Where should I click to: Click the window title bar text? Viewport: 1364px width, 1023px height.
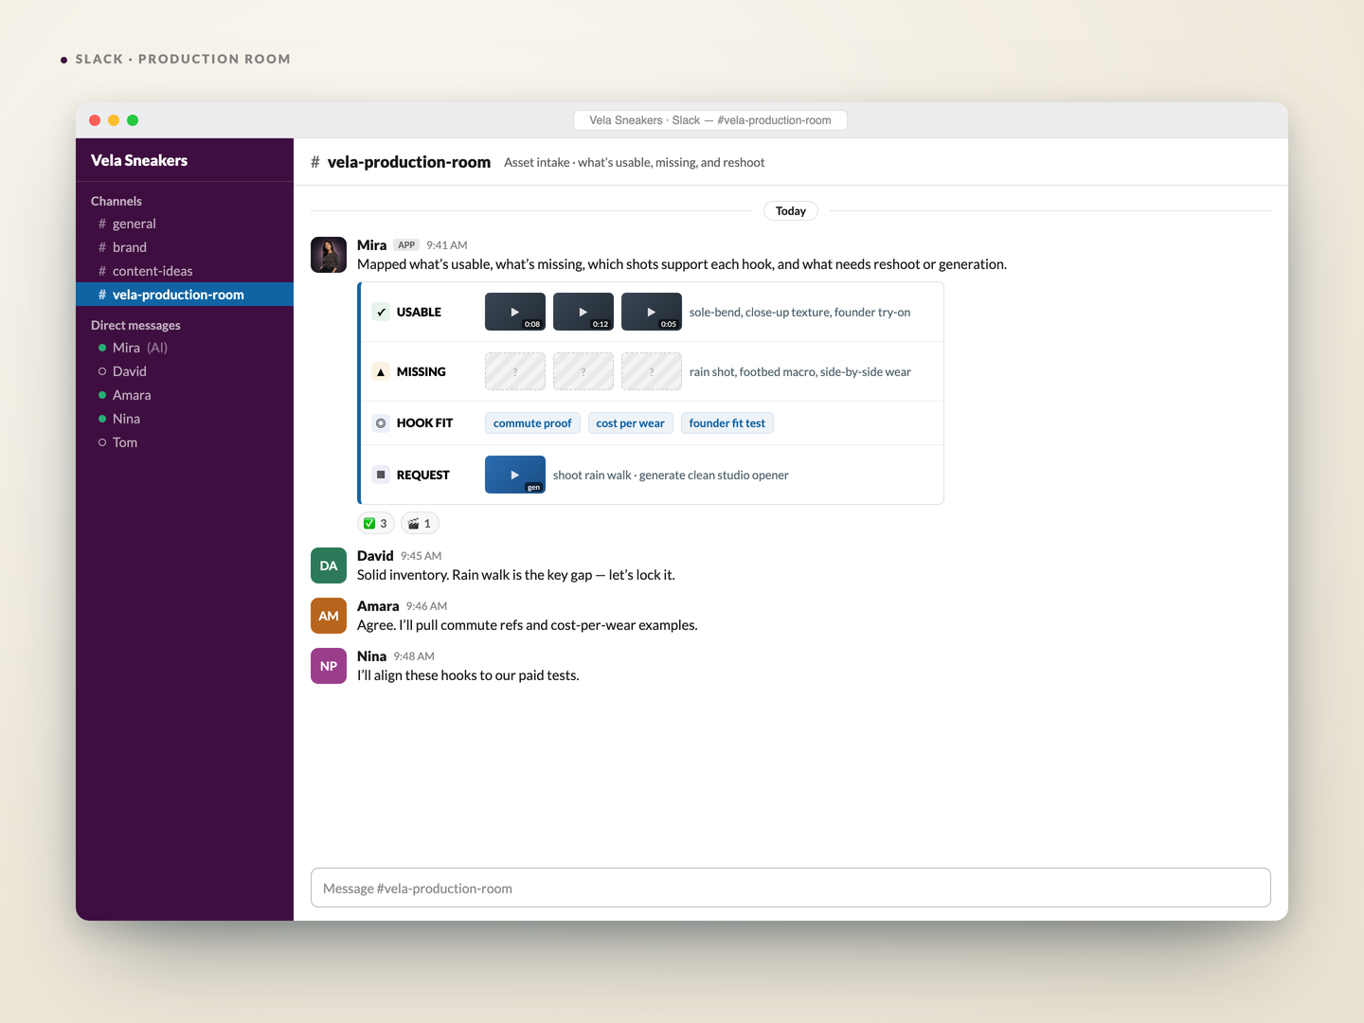710,120
